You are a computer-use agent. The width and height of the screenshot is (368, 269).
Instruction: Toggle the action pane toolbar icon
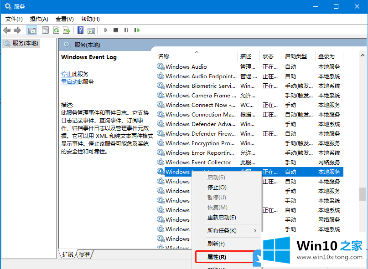[x=91, y=30]
